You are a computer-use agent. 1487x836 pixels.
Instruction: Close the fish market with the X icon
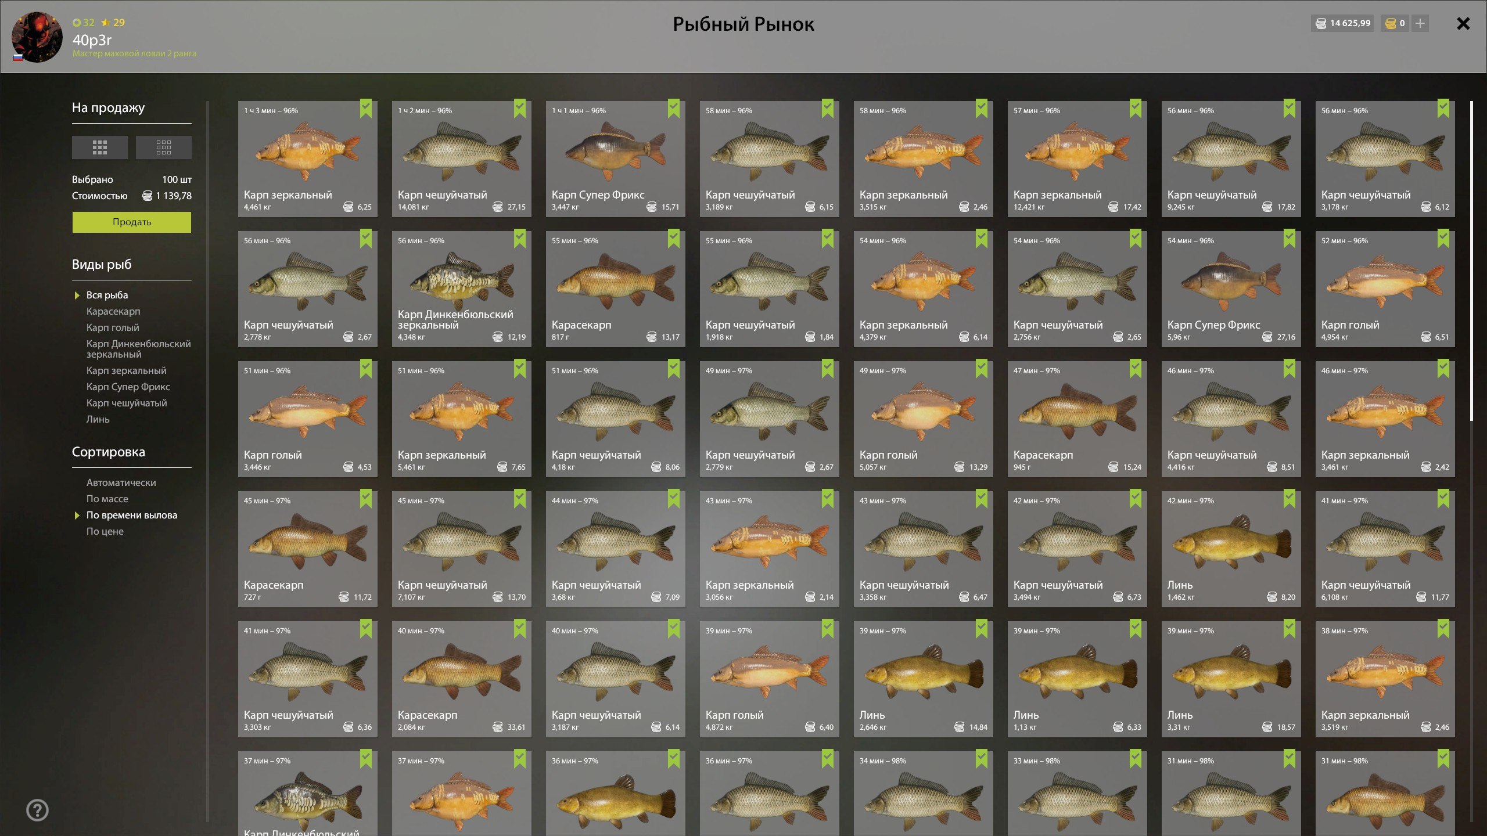point(1463,23)
